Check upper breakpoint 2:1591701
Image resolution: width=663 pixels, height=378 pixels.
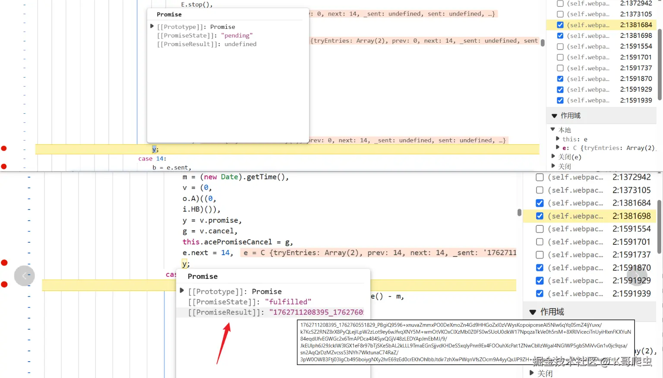click(560, 57)
